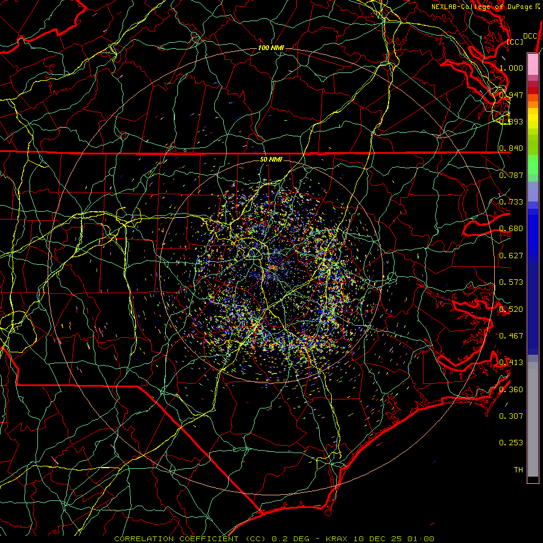Click the [CC] units label
543x543 pixels.
(x=515, y=42)
